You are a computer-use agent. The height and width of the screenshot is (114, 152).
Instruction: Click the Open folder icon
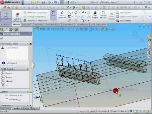coord(37,2)
